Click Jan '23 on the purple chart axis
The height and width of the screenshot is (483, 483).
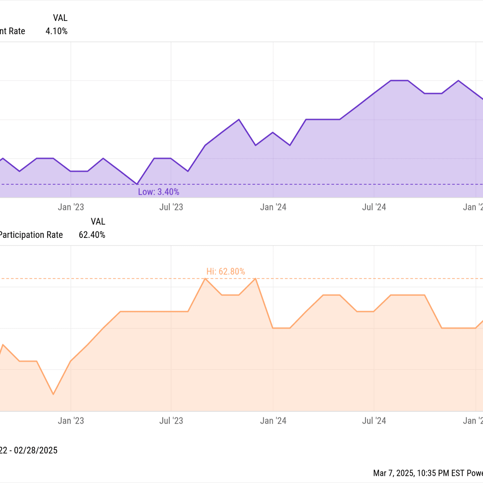tap(71, 207)
